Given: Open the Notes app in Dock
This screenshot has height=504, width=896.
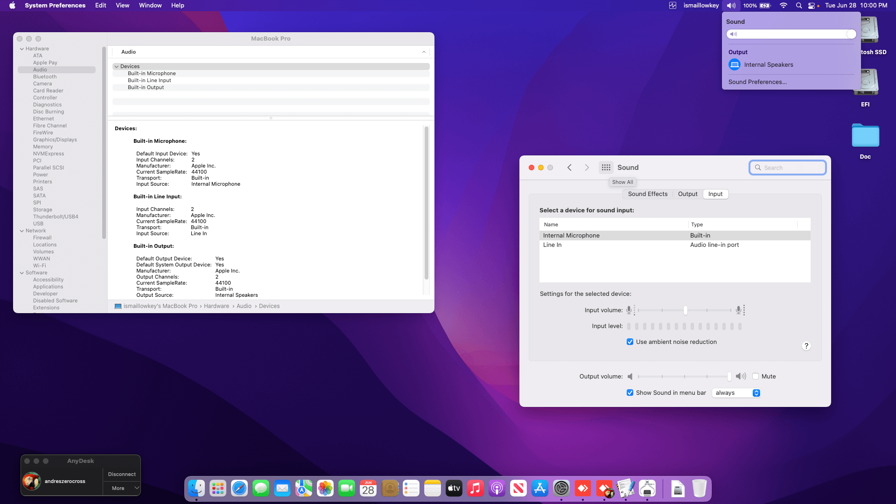Looking at the screenshot, I should [x=433, y=489].
